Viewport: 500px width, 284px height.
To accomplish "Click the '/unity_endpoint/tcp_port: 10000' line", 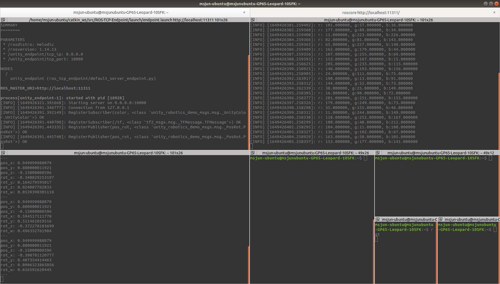I will 43,59.
